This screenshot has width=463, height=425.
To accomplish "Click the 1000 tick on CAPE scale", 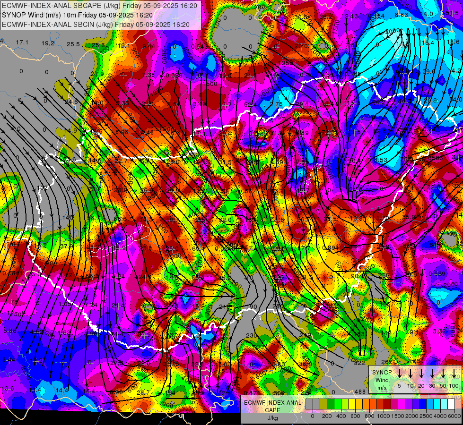I will click(x=384, y=416).
